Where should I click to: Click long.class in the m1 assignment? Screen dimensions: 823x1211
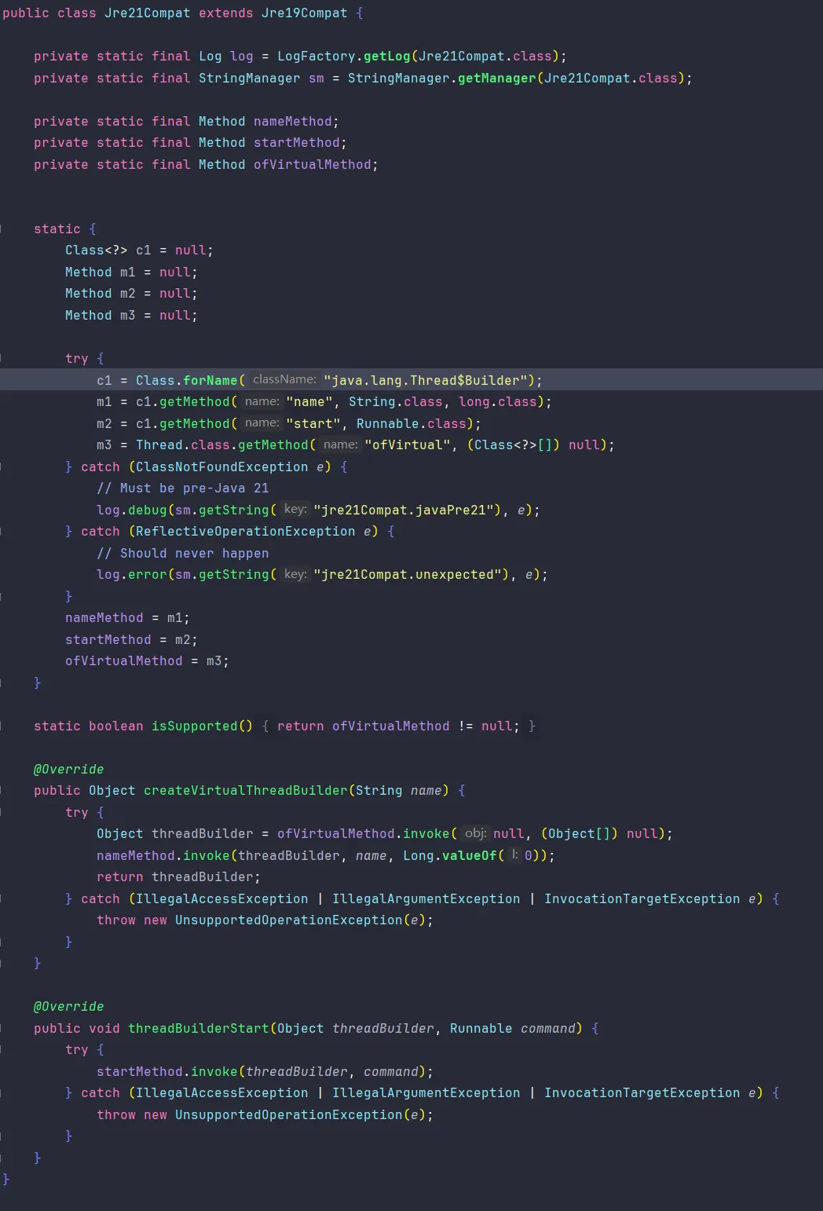[x=498, y=402]
